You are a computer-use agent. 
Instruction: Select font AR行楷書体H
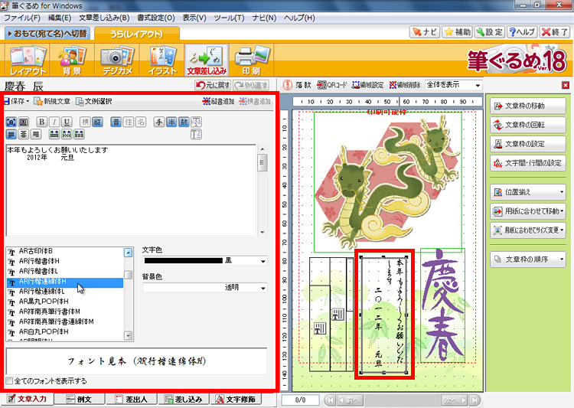pos(65,261)
